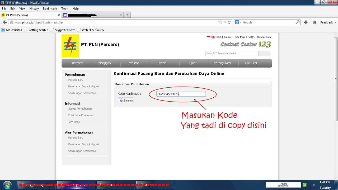Image resolution: width=338 pixels, height=190 pixels.
Task: Open the File menu
Action: click(x=4, y=8)
